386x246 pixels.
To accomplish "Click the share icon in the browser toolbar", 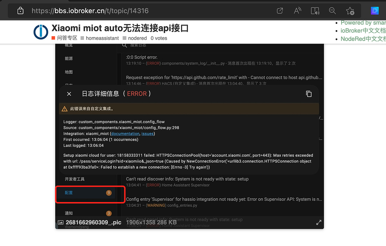I will click(280, 11).
